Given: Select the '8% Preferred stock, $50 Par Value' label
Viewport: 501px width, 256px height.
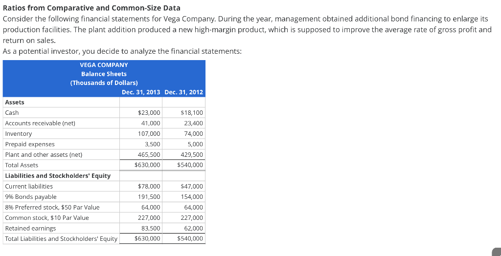Looking at the screenshot, I should (x=52, y=208).
